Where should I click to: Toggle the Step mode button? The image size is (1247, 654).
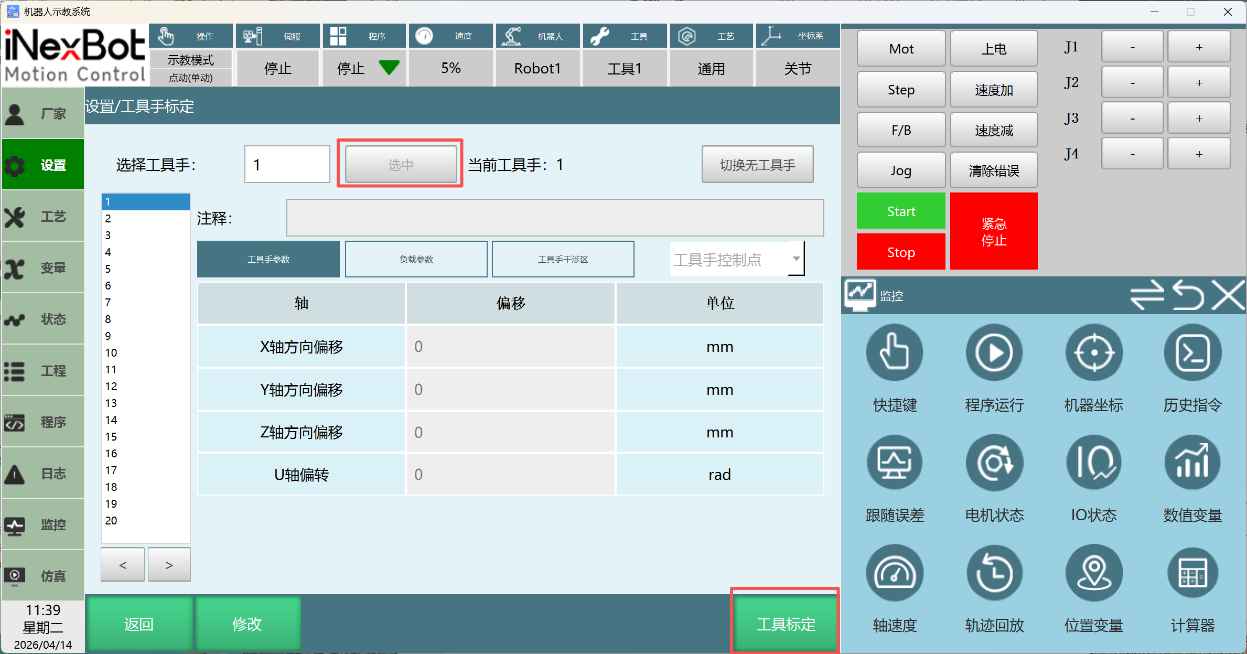point(901,90)
